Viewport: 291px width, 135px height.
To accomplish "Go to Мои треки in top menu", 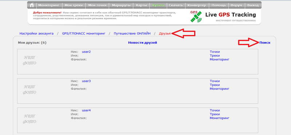I will (74, 5).
